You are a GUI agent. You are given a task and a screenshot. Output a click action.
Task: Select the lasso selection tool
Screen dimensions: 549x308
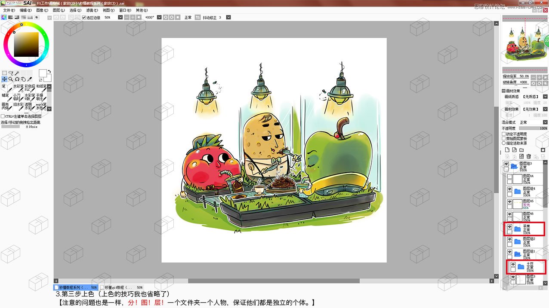[x=12, y=73]
